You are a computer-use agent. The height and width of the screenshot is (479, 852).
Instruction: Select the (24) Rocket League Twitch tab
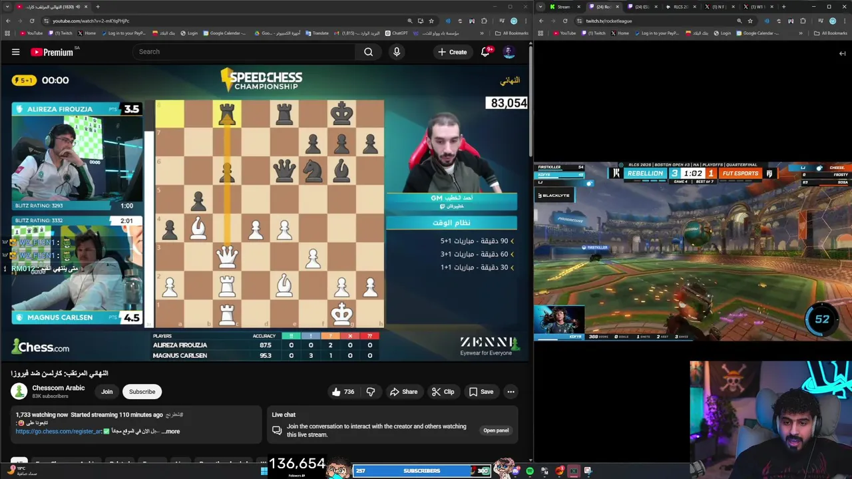[602, 7]
